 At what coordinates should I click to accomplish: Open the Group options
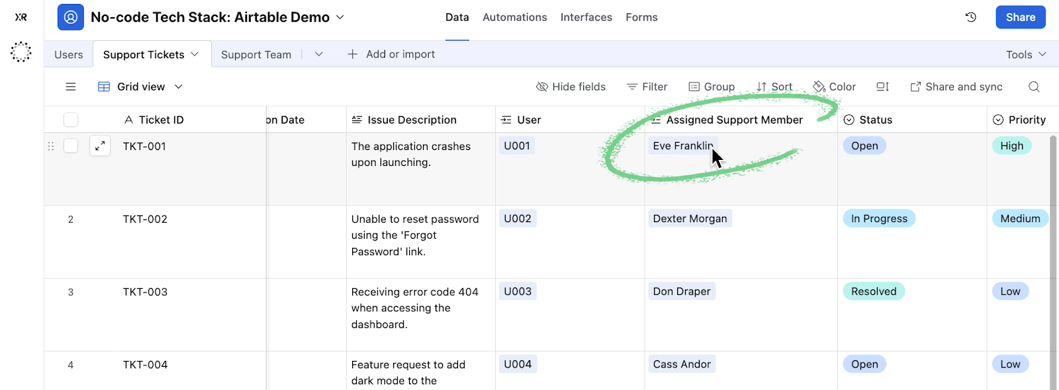tap(712, 87)
